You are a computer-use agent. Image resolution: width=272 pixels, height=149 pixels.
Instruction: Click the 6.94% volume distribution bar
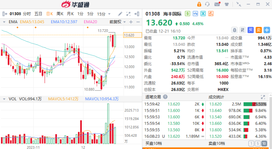tap(247, 117)
